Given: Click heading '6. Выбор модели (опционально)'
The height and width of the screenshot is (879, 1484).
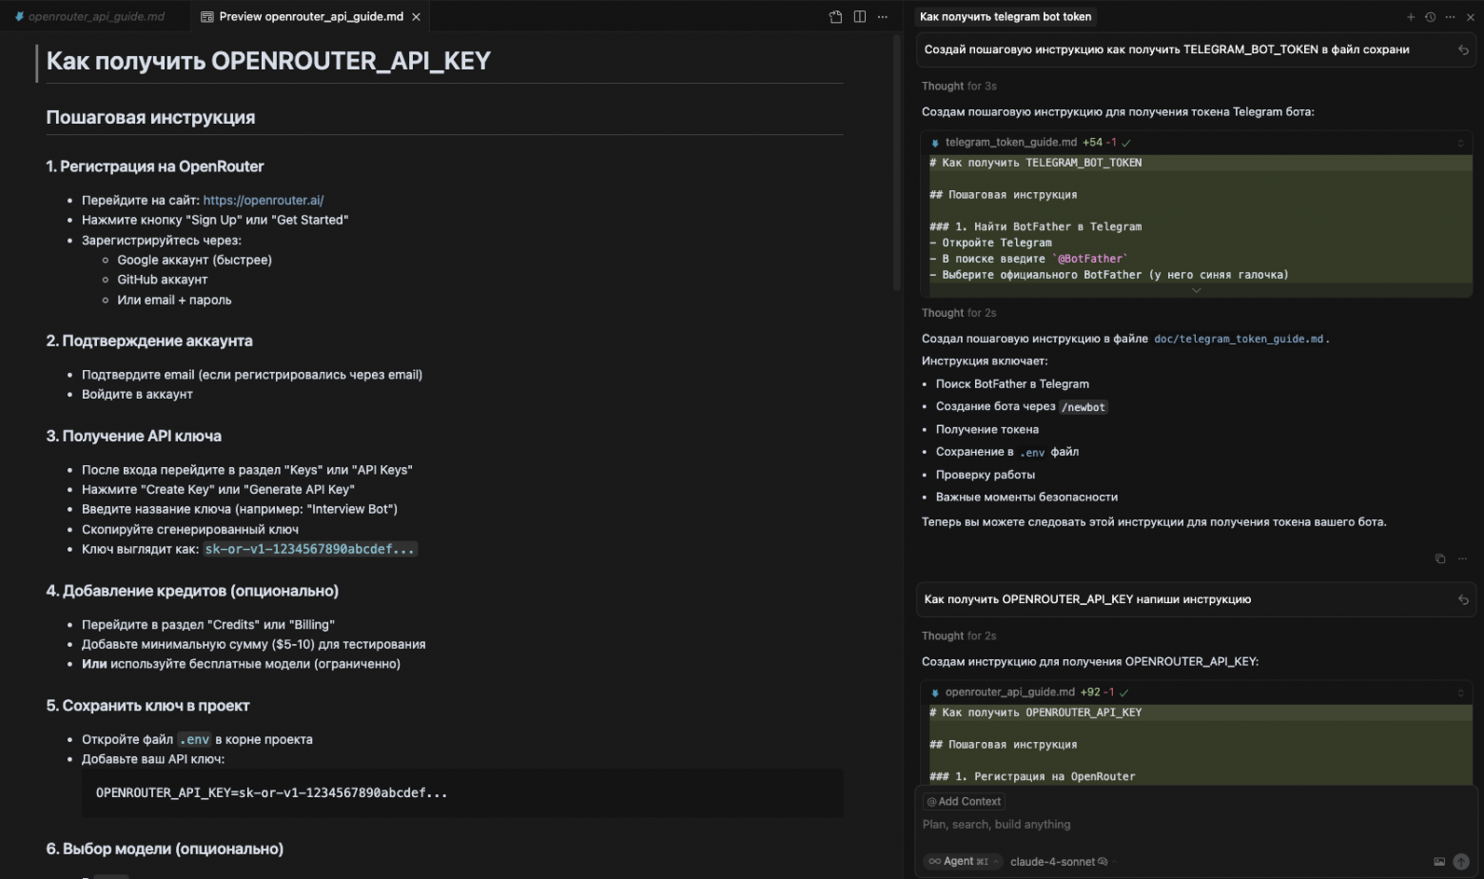Looking at the screenshot, I should (165, 850).
